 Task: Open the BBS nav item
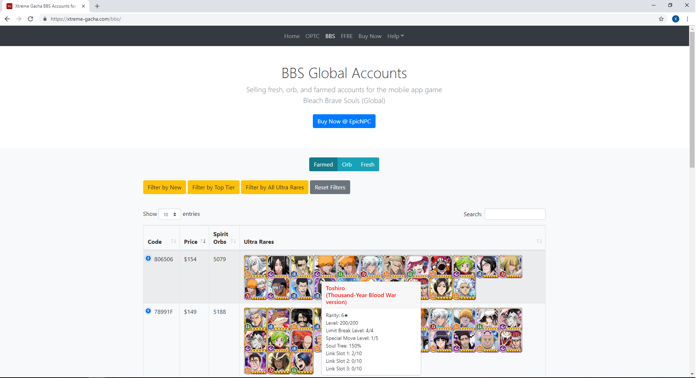(x=330, y=36)
